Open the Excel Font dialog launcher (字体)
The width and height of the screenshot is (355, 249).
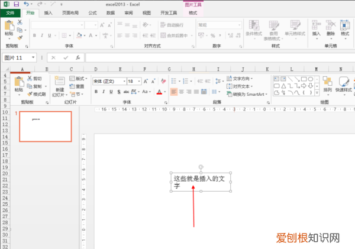click(112, 46)
